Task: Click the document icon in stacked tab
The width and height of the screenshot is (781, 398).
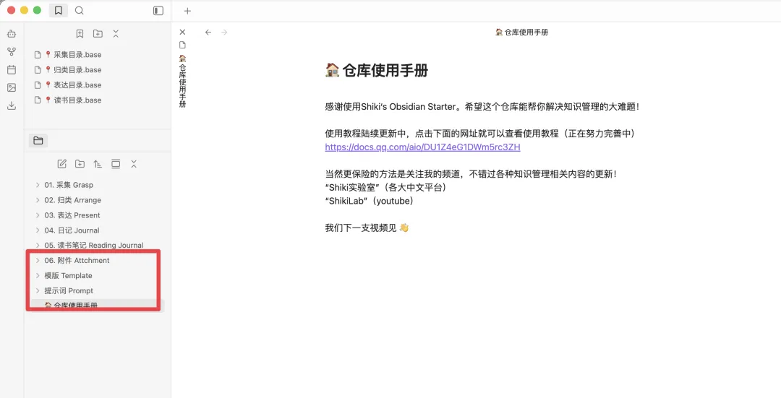Action: (x=182, y=45)
